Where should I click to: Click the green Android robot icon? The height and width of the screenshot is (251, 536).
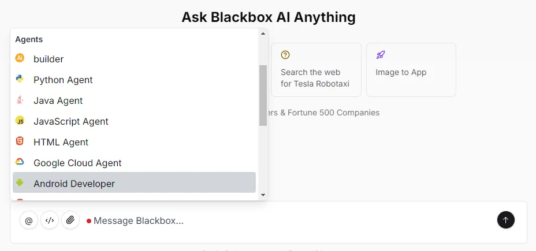[x=20, y=183]
